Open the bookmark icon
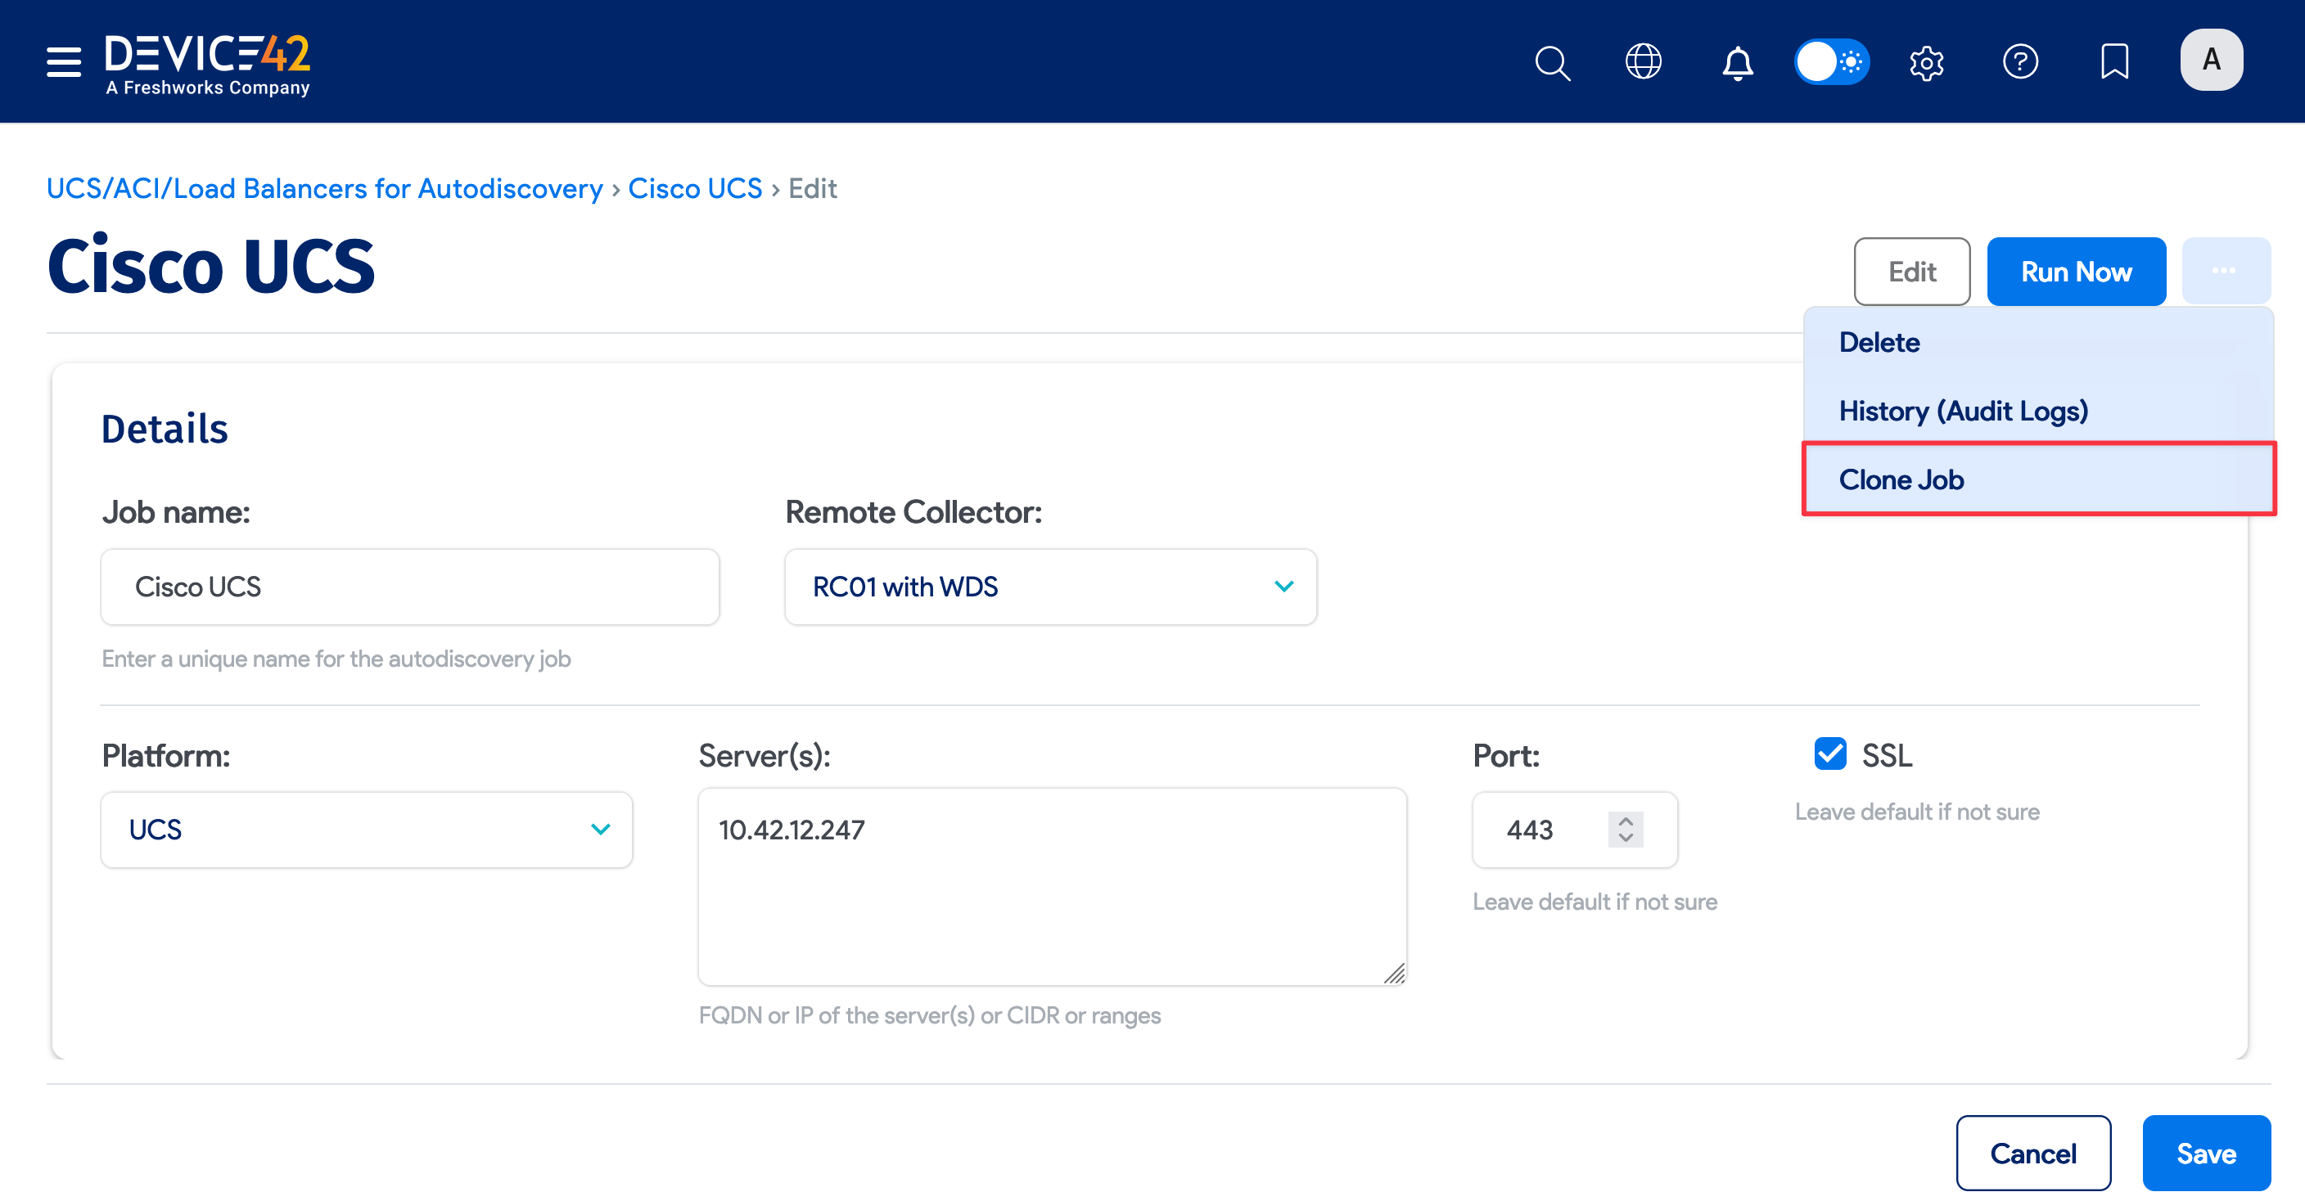 pos(2114,61)
